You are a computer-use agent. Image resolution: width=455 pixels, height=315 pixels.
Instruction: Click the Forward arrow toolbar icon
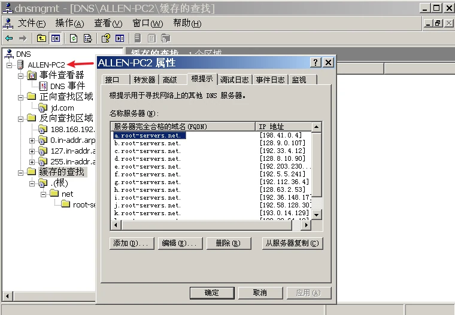(x=23, y=38)
